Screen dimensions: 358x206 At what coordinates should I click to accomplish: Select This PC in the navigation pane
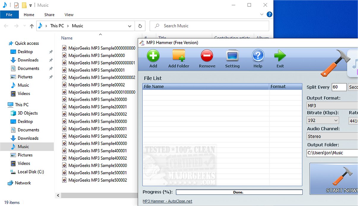pos(18,104)
